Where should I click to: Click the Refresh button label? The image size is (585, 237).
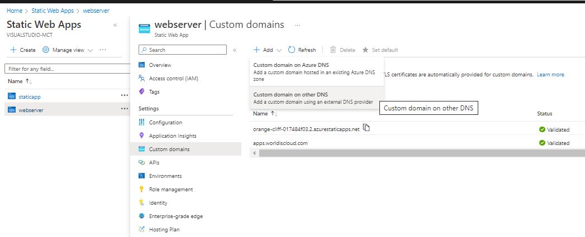pos(307,50)
